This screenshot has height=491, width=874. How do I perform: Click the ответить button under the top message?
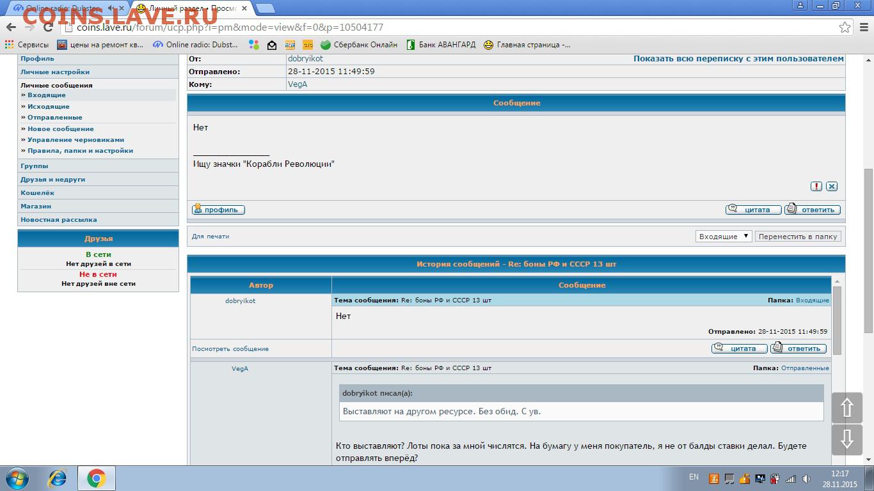[x=813, y=210]
